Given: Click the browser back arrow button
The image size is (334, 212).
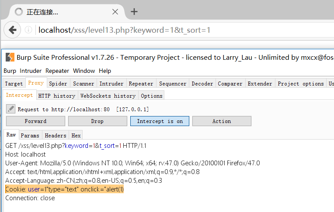Looking at the screenshot, I should [12, 30].
